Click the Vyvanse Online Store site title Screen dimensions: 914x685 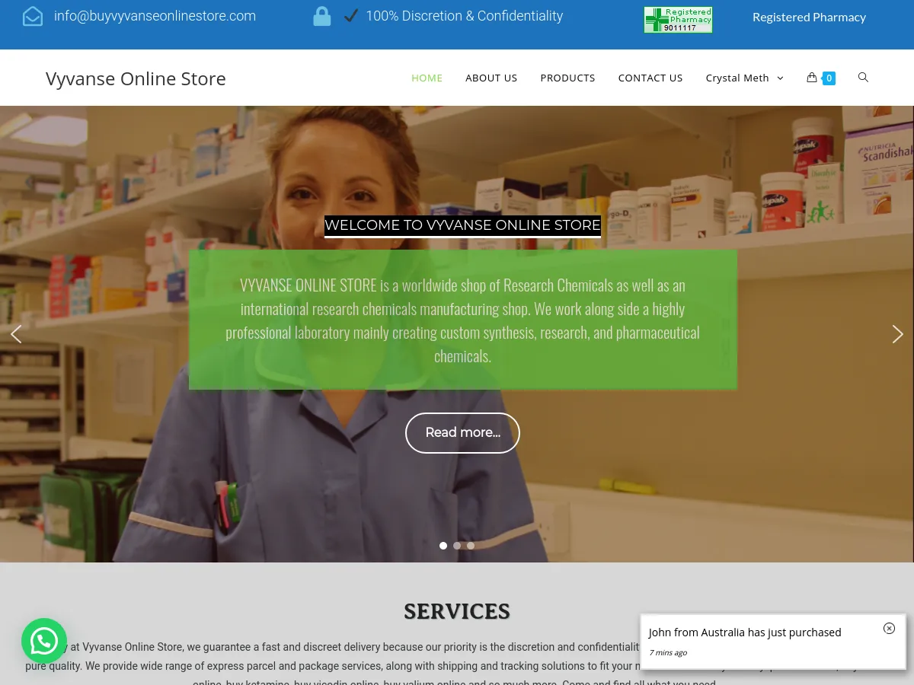tap(136, 78)
